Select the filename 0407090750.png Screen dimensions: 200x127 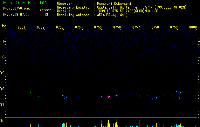point(16,8)
